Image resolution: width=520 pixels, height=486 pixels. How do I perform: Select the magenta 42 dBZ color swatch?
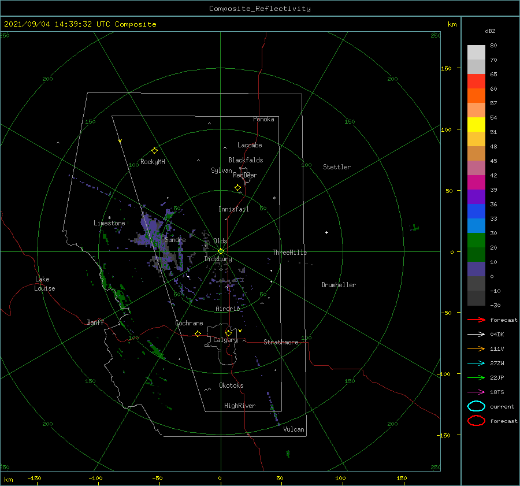tap(476, 182)
